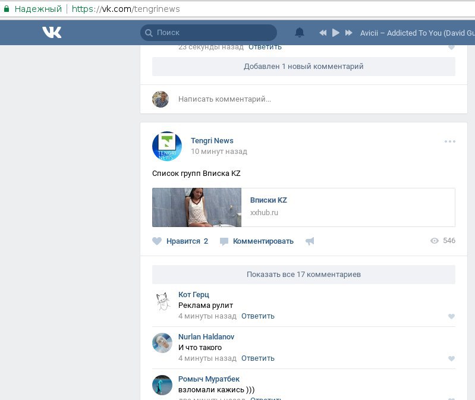The height and width of the screenshot is (400, 475).
Task: Open Ромыч Муратбек avatar
Action: (x=162, y=385)
